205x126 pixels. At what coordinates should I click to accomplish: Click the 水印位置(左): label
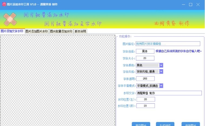pos(127,100)
